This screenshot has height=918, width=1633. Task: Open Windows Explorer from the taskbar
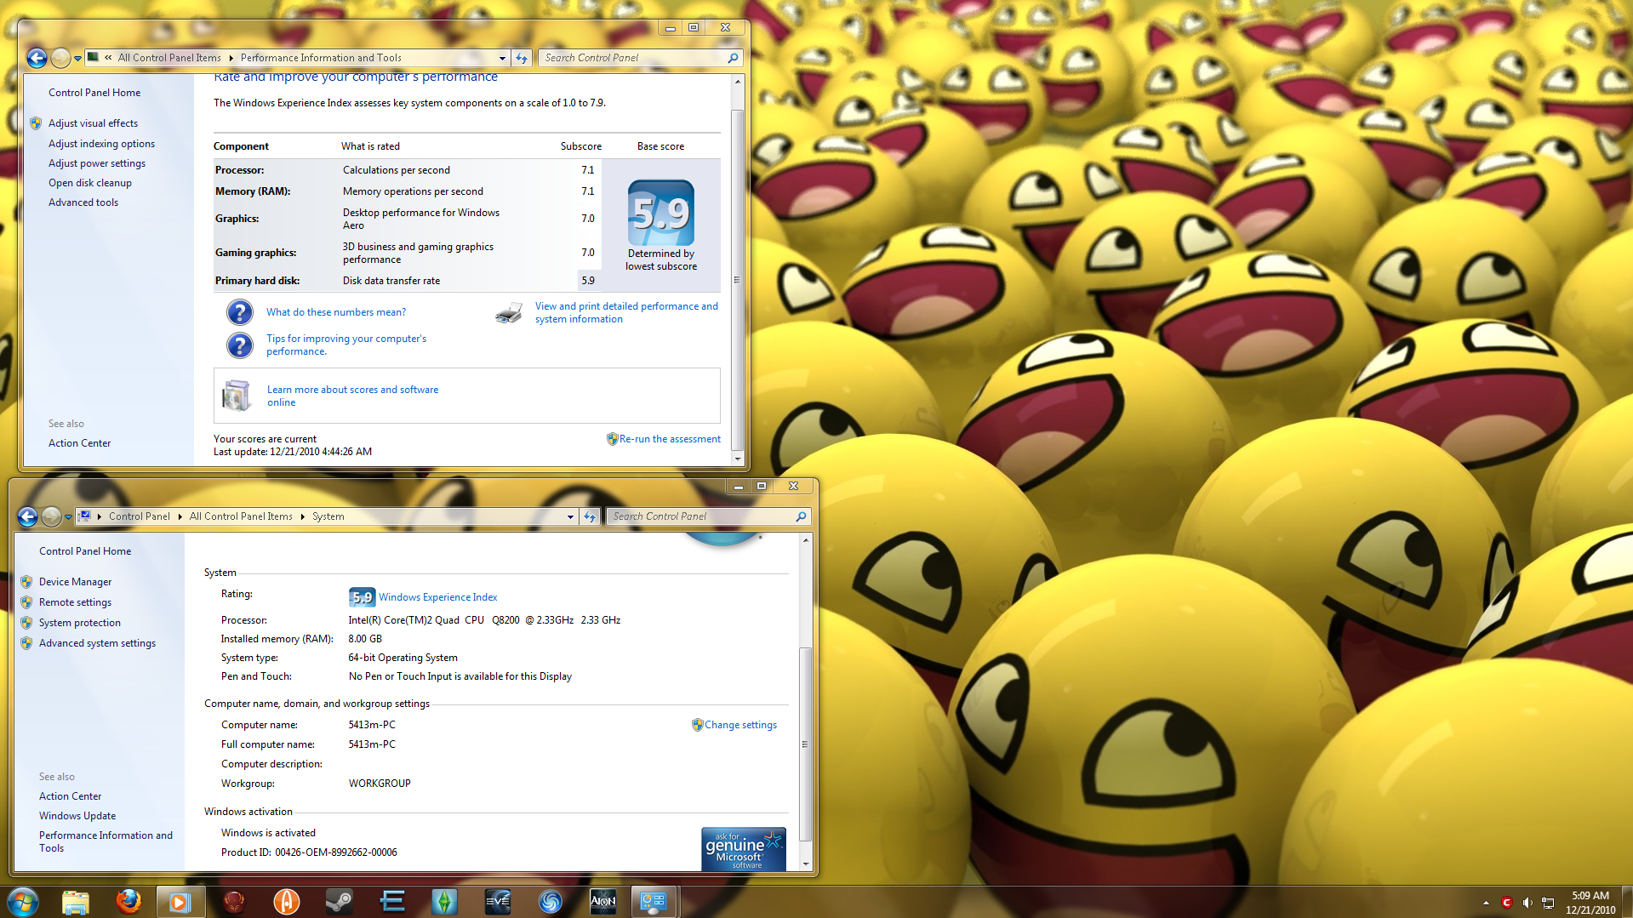click(x=76, y=902)
